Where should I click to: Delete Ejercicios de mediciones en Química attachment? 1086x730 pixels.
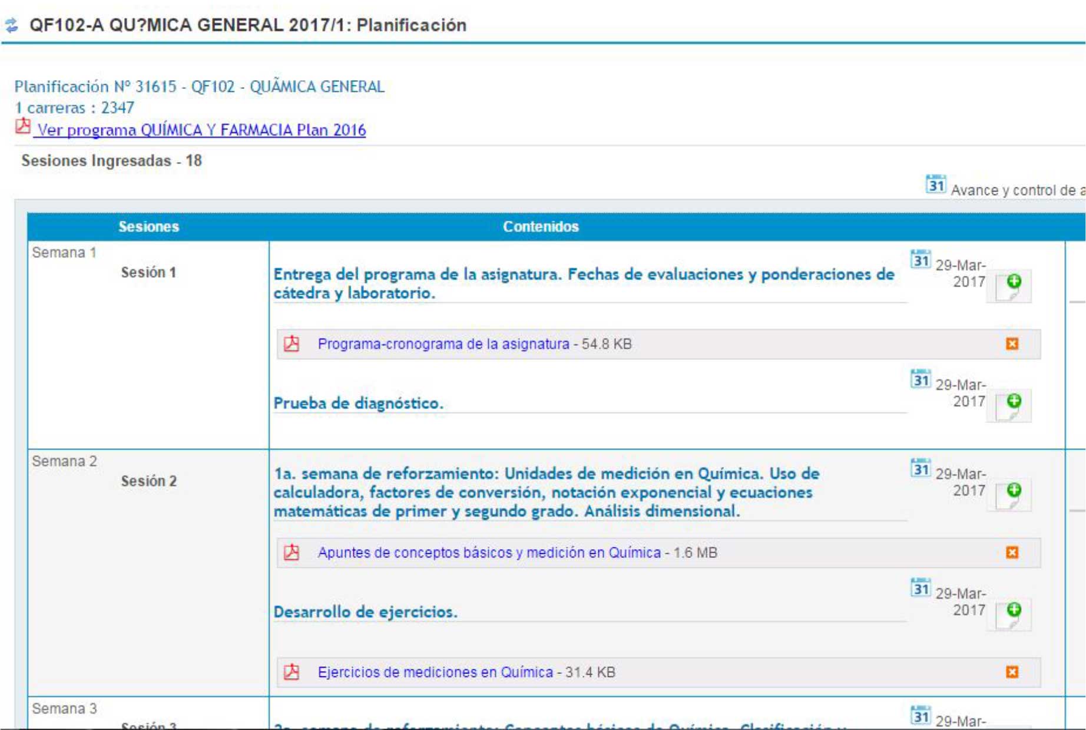click(1011, 672)
